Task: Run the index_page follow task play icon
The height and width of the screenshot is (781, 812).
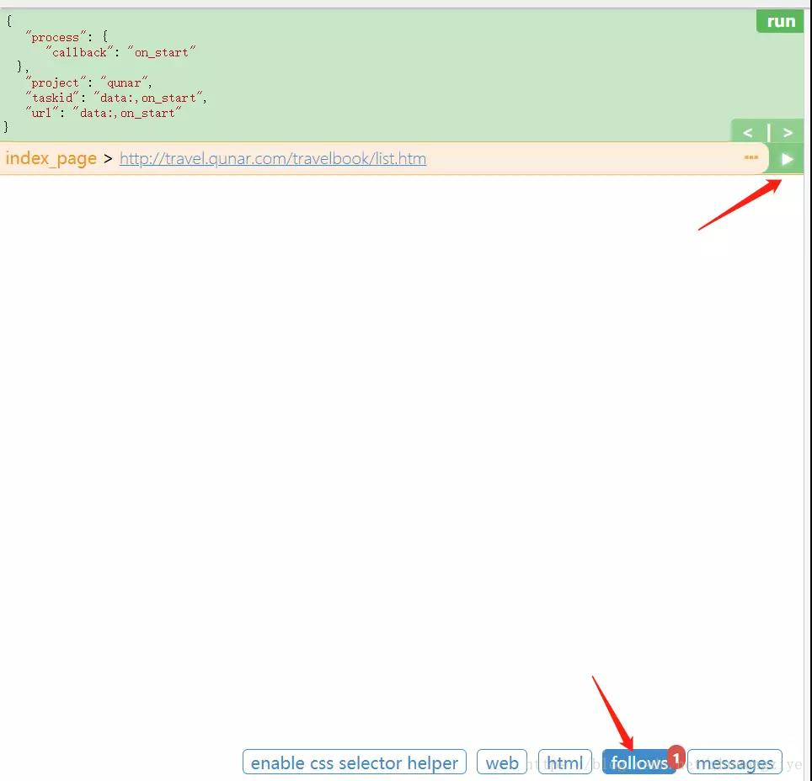Action: [x=787, y=159]
